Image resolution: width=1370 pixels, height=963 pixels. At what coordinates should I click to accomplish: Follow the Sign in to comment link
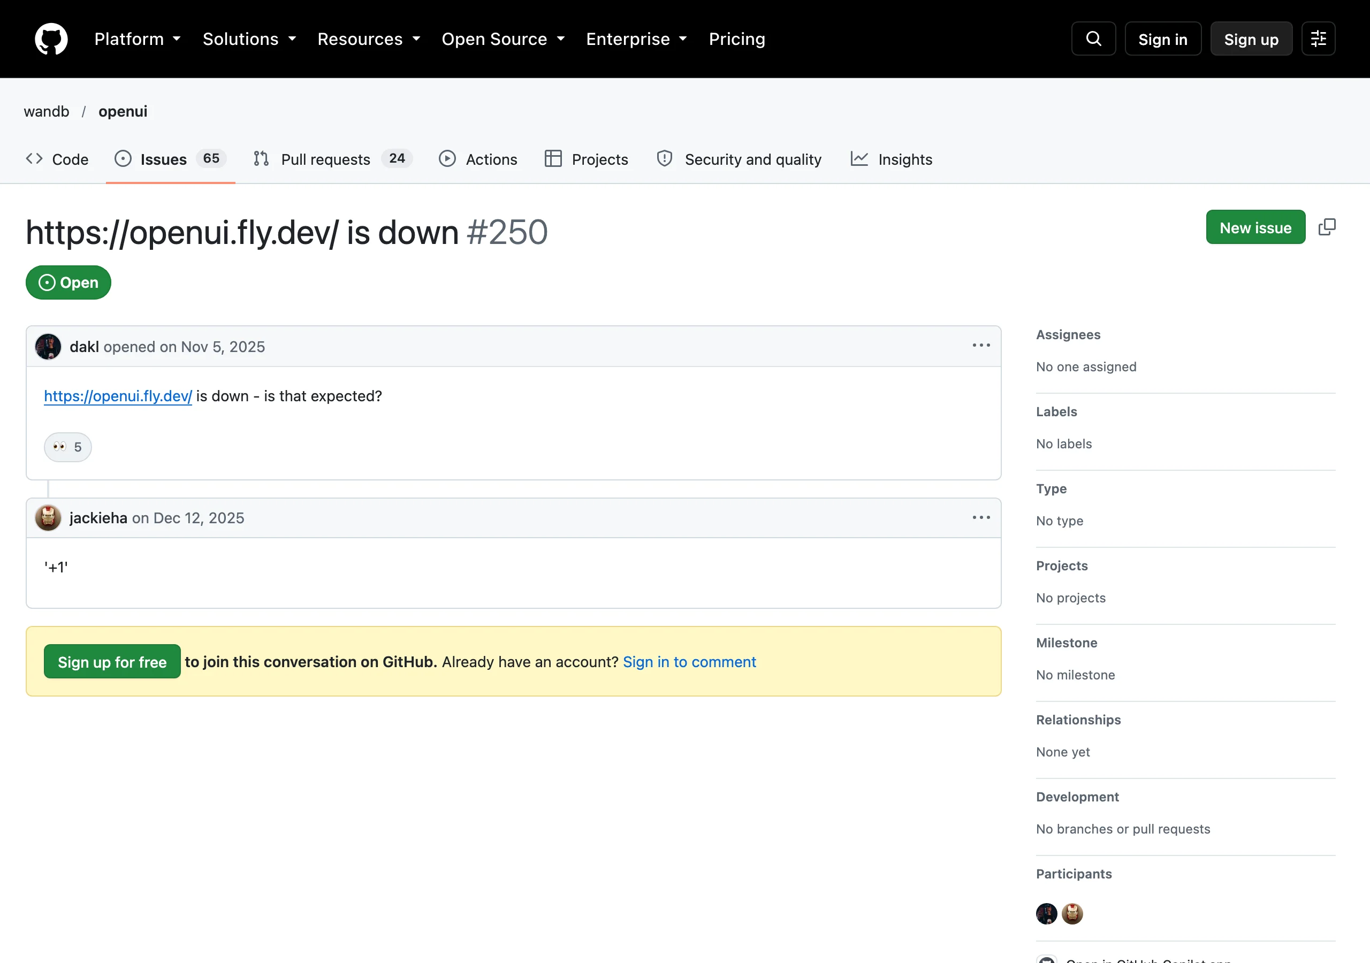689,662
